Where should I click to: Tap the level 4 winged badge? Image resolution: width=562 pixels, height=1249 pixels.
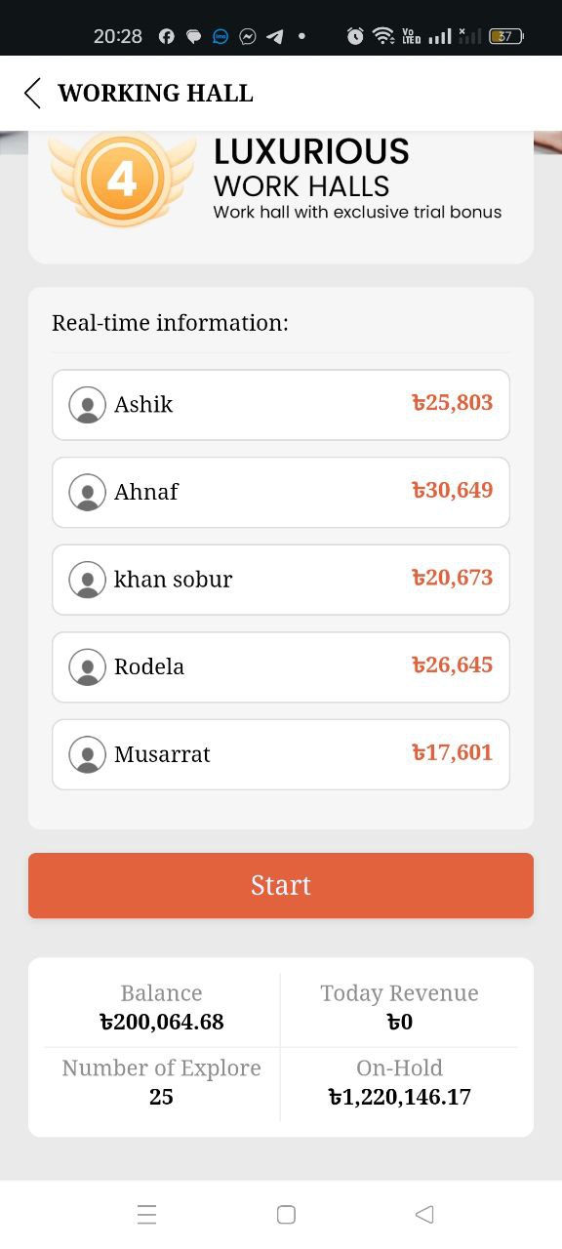tap(122, 179)
